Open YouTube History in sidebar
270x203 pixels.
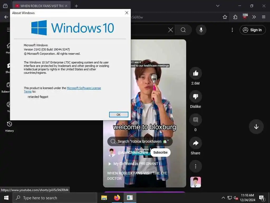click(x=9, y=127)
